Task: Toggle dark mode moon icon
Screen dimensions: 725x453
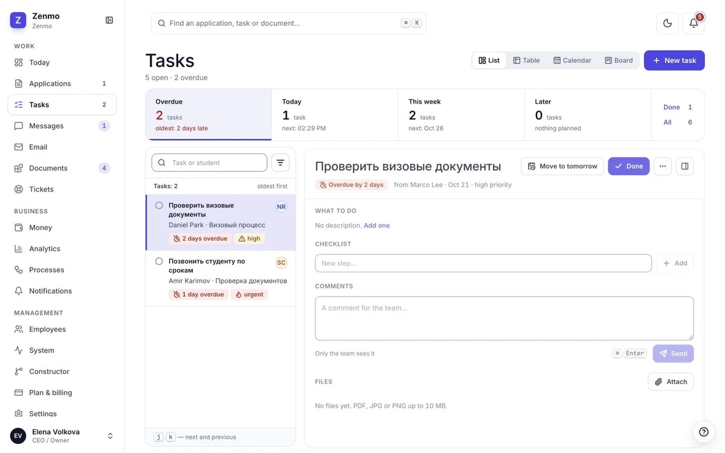Action: tap(668, 23)
